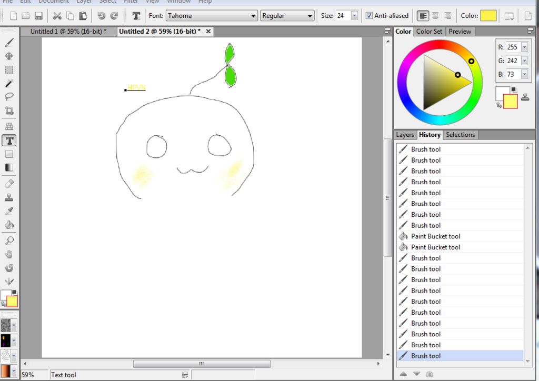Delete history state with the trash icon

pos(430,374)
